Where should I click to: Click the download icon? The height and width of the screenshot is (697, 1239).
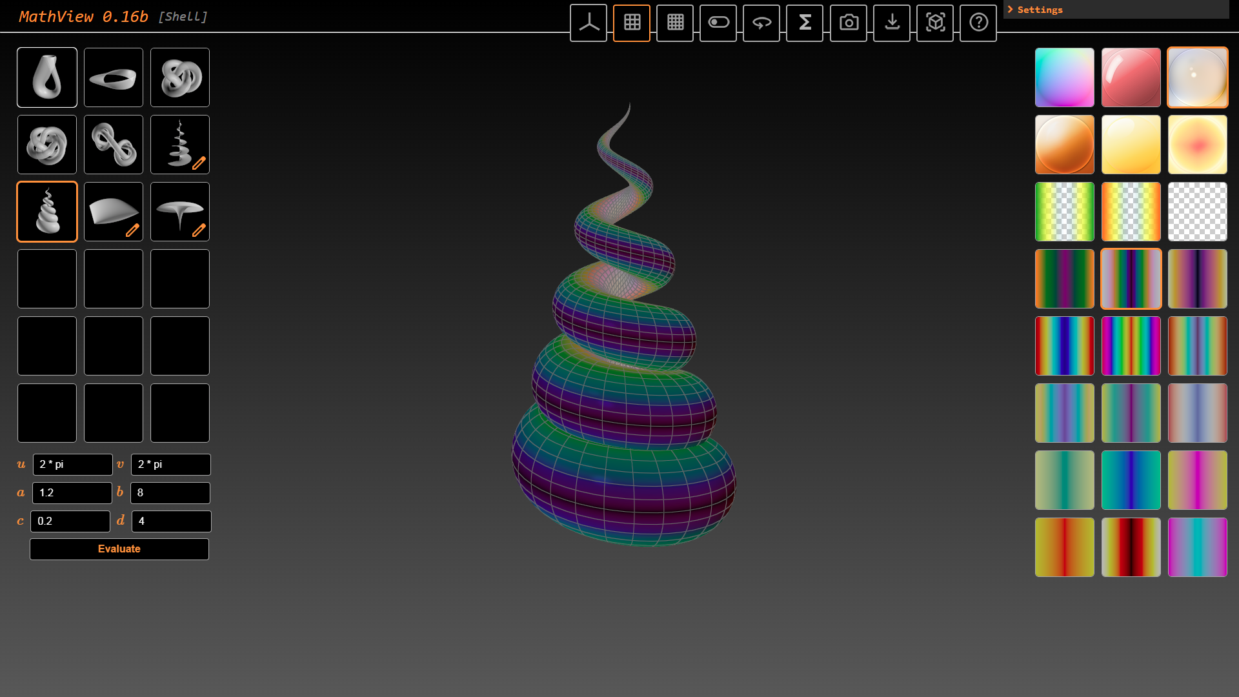(891, 23)
